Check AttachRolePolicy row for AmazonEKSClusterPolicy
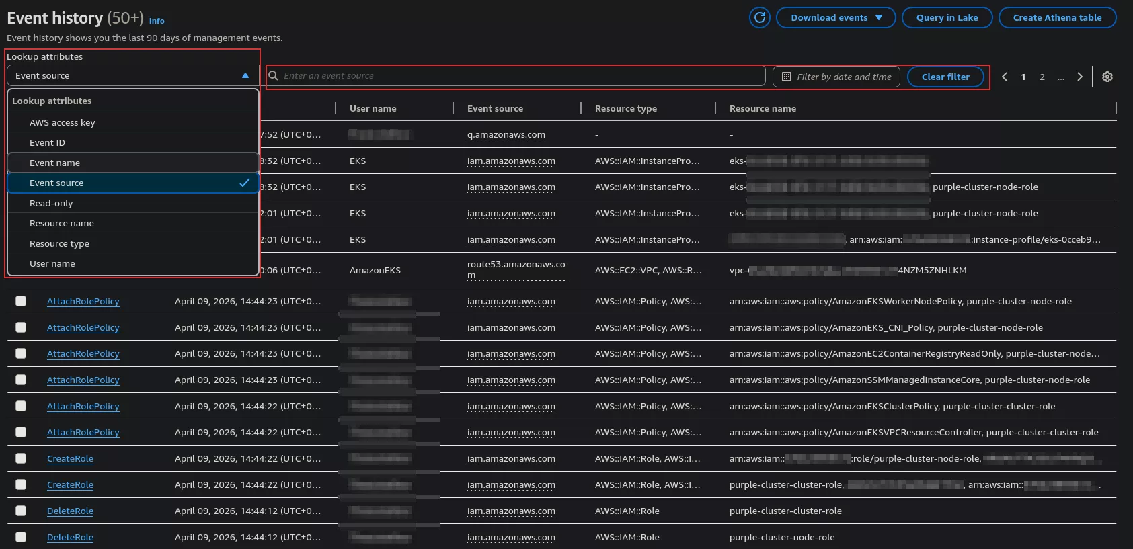 coord(21,406)
